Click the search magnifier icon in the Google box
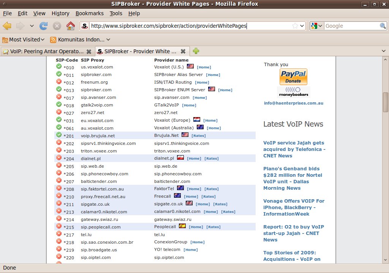The image size is (389, 273). pyautogui.click(x=383, y=26)
